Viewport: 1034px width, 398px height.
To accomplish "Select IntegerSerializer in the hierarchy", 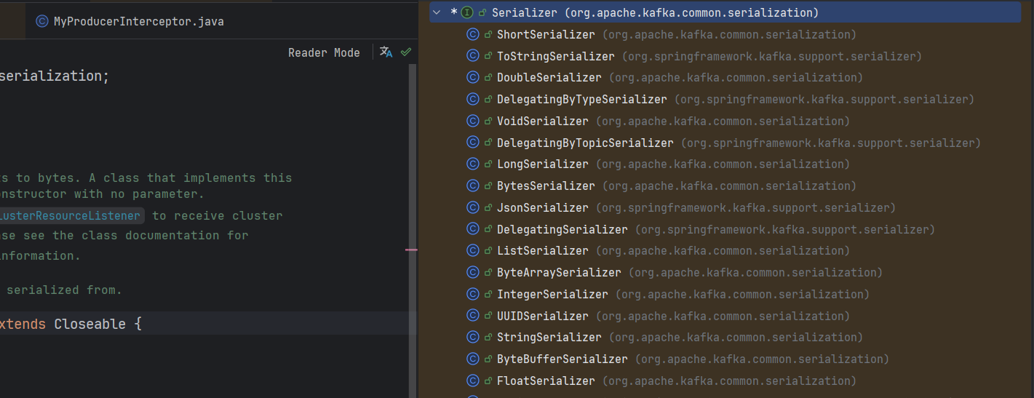I will point(552,294).
